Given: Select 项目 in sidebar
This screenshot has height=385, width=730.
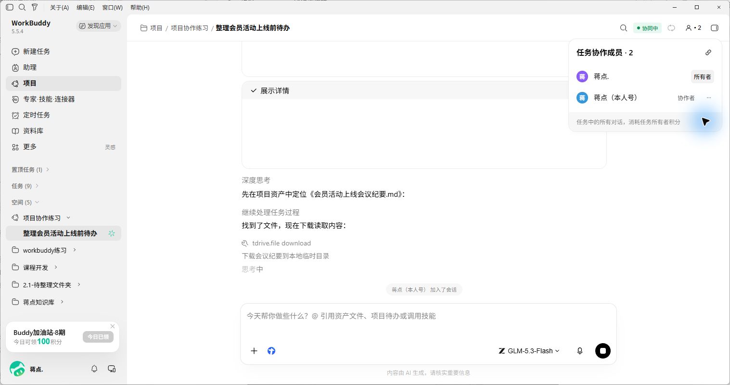Looking at the screenshot, I should tap(64, 83).
